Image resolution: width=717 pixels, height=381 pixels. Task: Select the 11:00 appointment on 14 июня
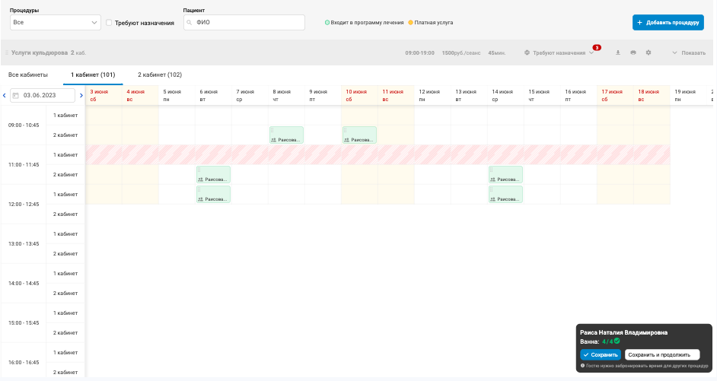pyautogui.click(x=505, y=174)
